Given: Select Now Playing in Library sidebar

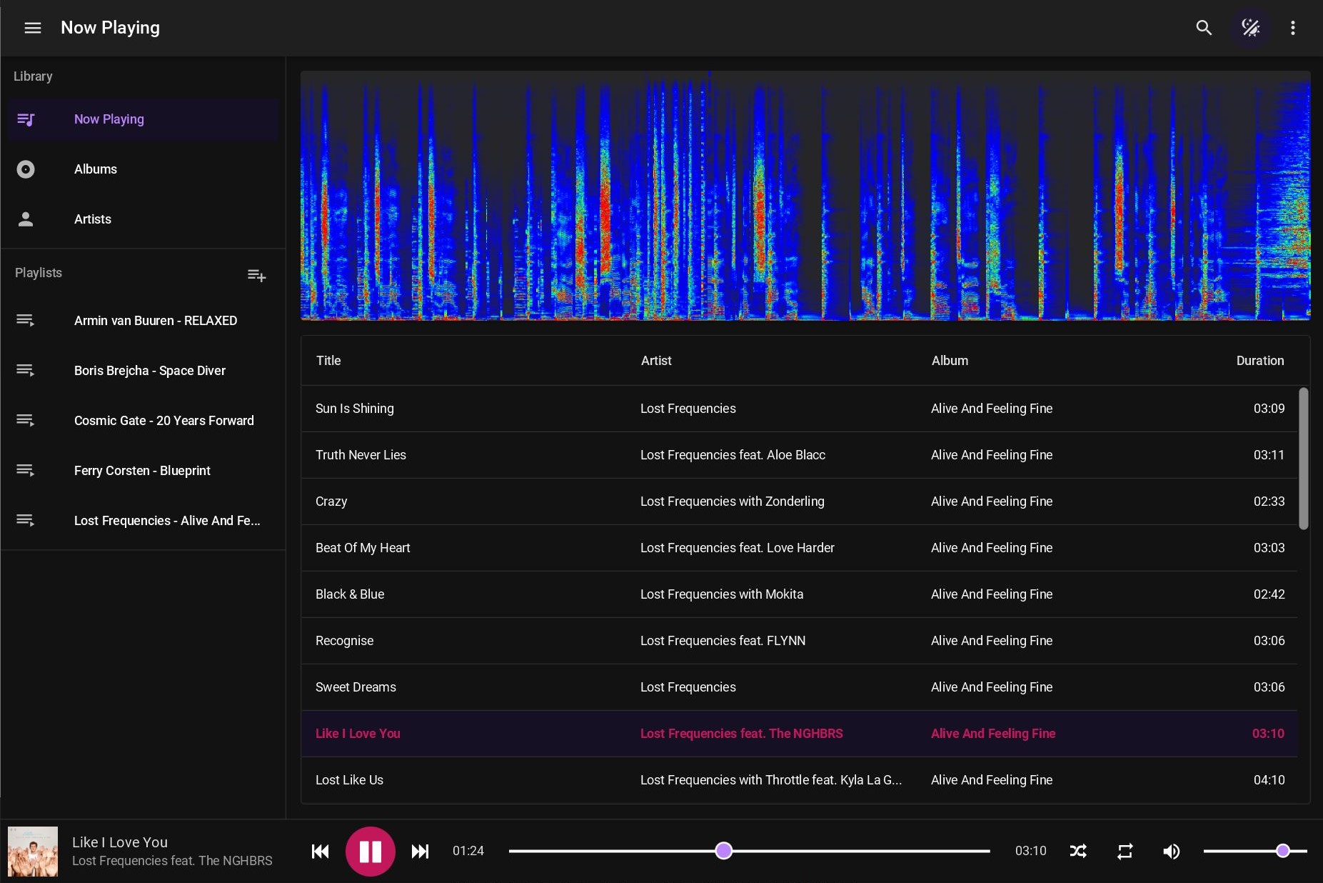Looking at the screenshot, I should (143, 119).
